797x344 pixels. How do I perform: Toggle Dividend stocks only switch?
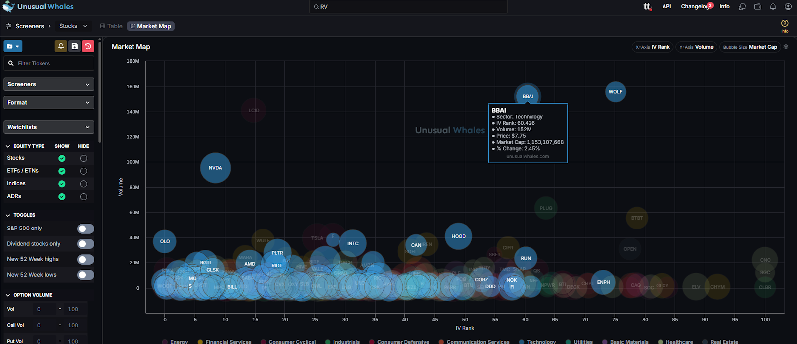pyautogui.click(x=86, y=244)
